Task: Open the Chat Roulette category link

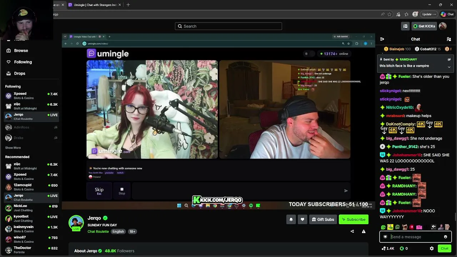Action: pos(98,231)
